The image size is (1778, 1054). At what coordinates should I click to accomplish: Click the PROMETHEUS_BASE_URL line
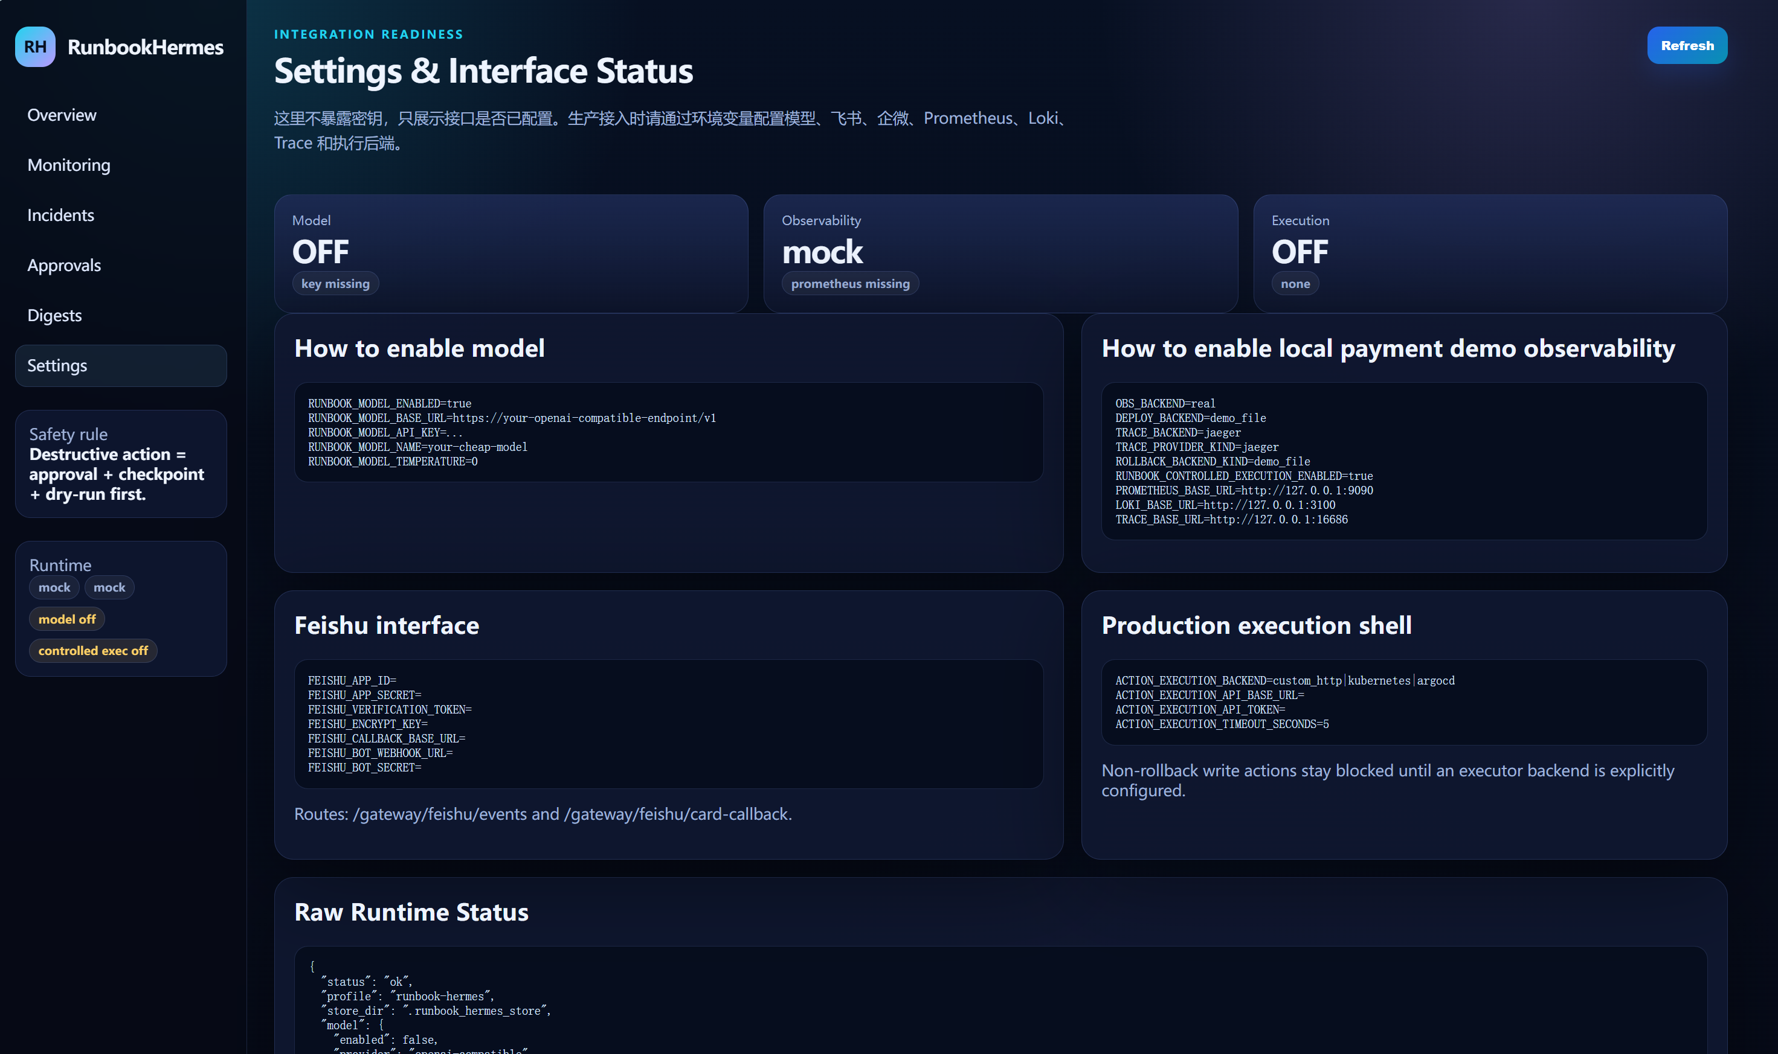point(1243,491)
